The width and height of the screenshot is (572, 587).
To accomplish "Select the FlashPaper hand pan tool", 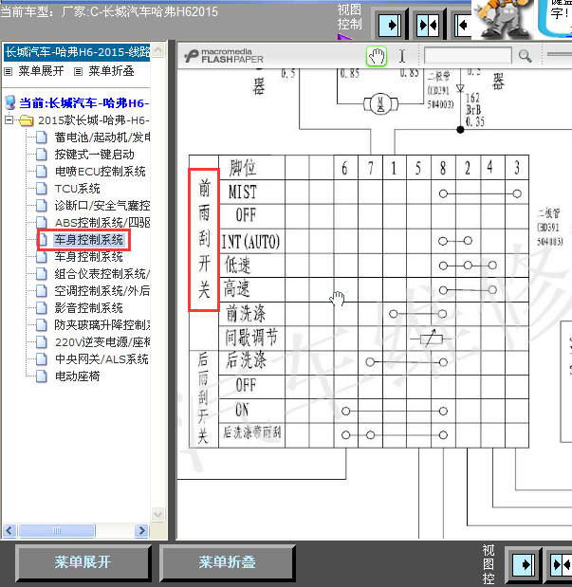I will (376, 57).
